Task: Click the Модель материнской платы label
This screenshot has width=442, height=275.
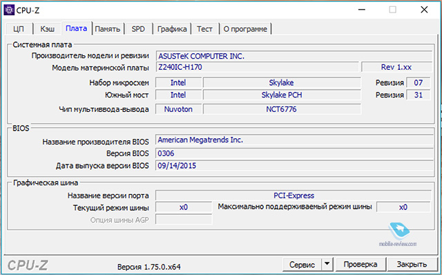Action: pyautogui.click(x=100, y=68)
